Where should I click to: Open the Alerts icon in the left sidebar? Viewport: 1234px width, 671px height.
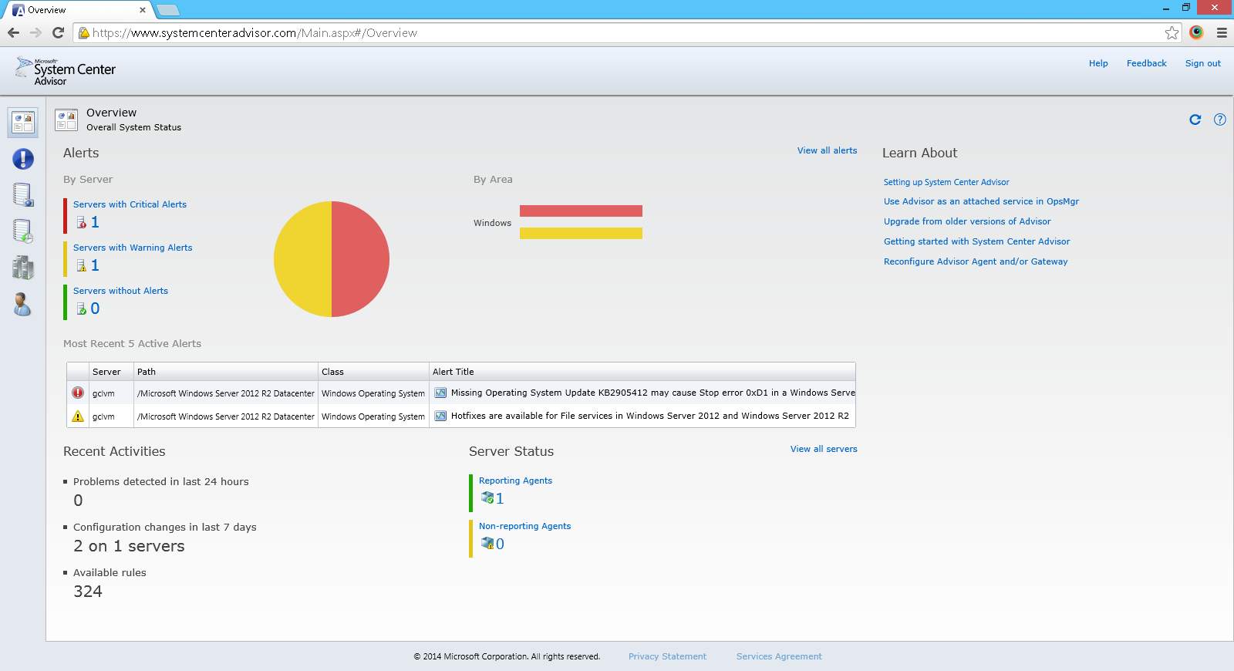click(x=23, y=159)
